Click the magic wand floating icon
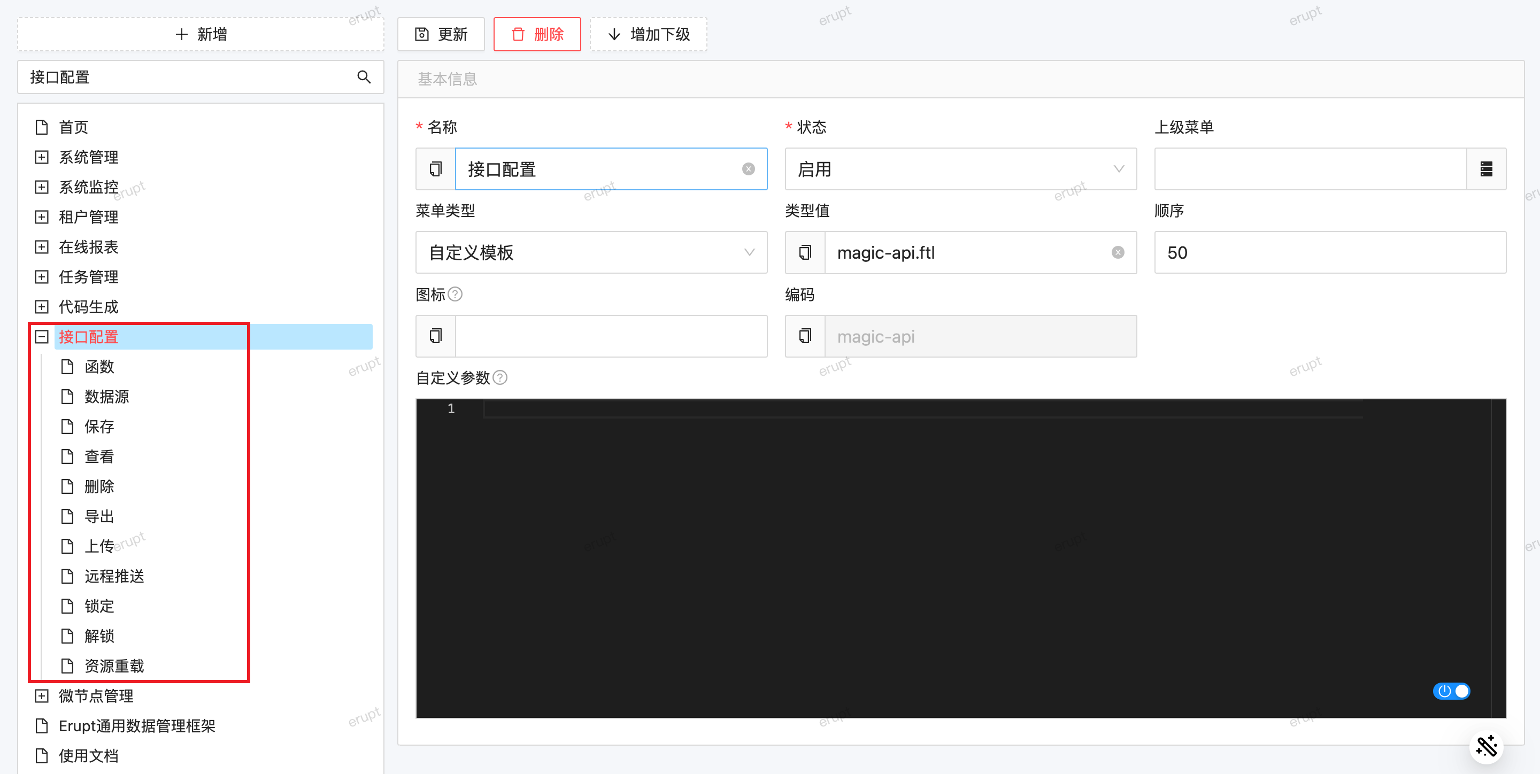The width and height of the screenshot is (1540, 774). [1486, 746]
